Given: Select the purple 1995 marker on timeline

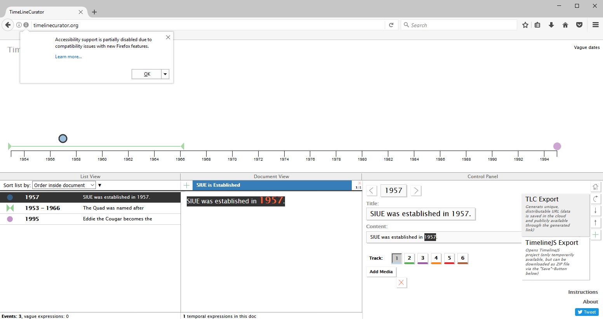Looking at the screenshot, I should (x=557, y=146).
